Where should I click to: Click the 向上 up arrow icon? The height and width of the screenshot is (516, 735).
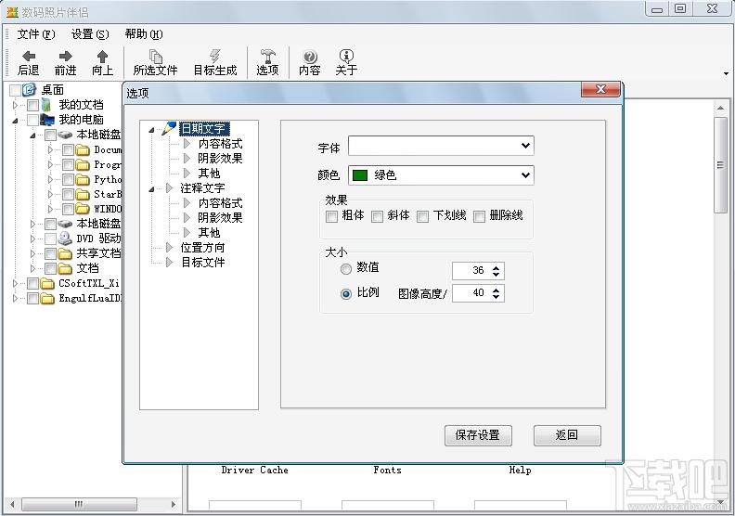(102, 57)
